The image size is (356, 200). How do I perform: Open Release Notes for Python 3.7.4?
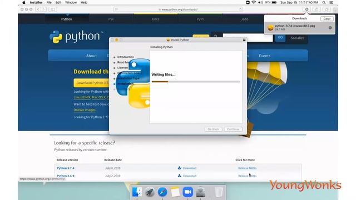click(x=247, y=168)
